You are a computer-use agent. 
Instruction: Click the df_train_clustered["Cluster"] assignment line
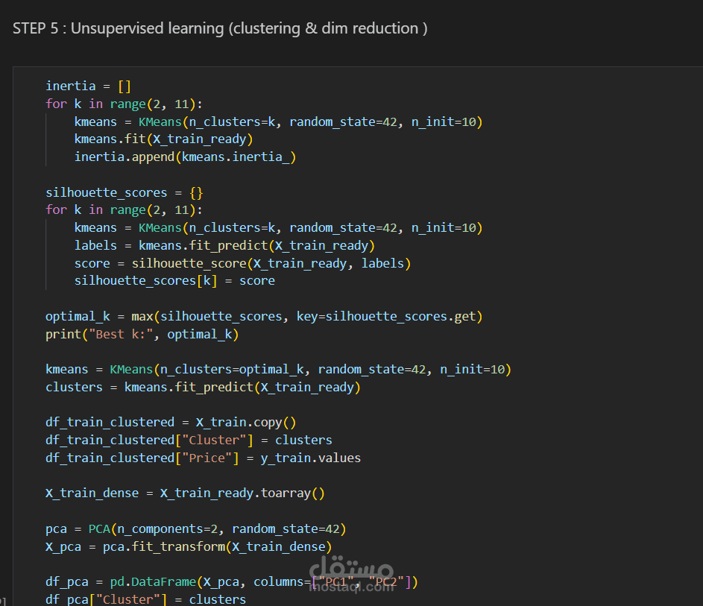click(x=189, y=441)
